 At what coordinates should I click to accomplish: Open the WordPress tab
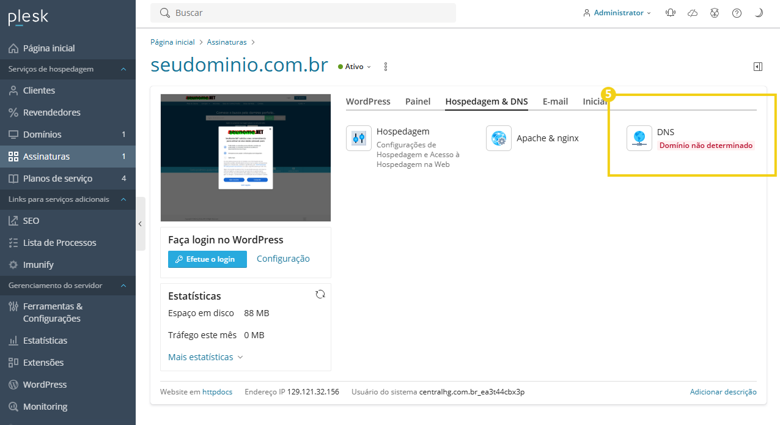click(x=368, y=101)
